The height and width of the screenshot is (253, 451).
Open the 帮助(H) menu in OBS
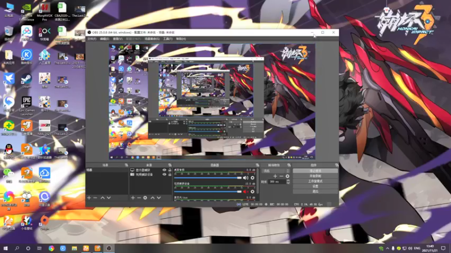[x=181, y=39]
